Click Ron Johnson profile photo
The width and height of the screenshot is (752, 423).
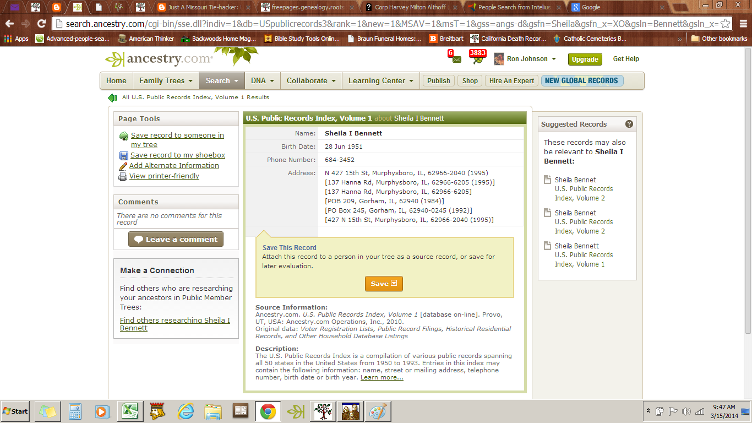tap(499, 59)
